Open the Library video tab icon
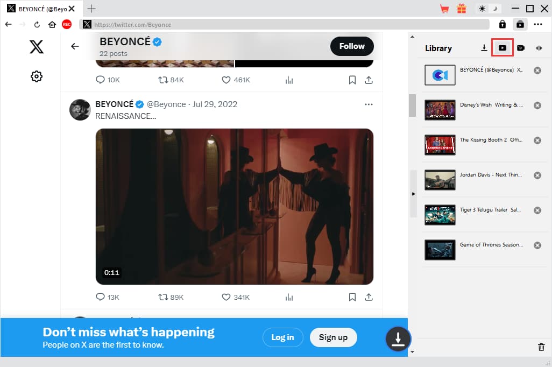This screenshot has width=552, height=367. pos(503,48)
